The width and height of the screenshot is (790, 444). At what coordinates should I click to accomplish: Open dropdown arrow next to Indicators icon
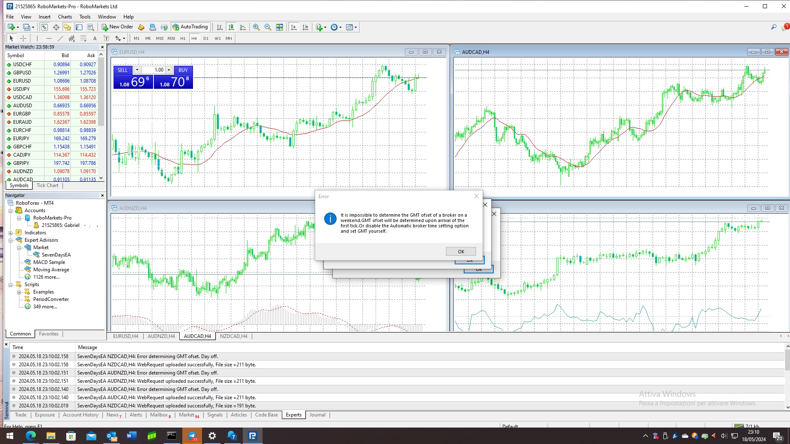click(x=325, y=27)
